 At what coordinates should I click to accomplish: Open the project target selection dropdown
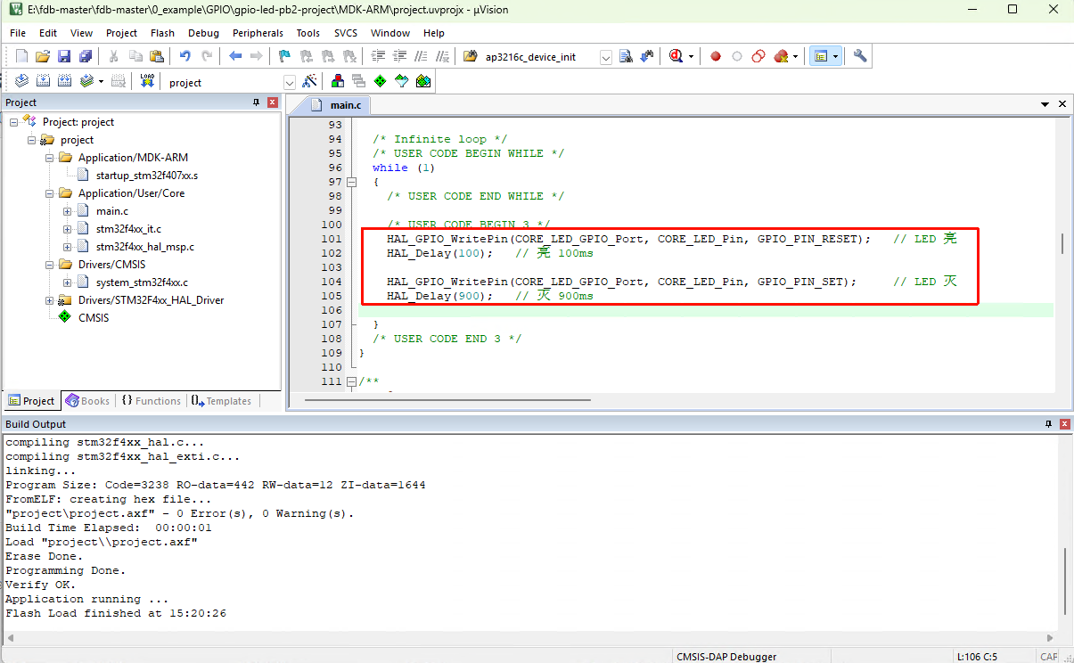(290, 82)
